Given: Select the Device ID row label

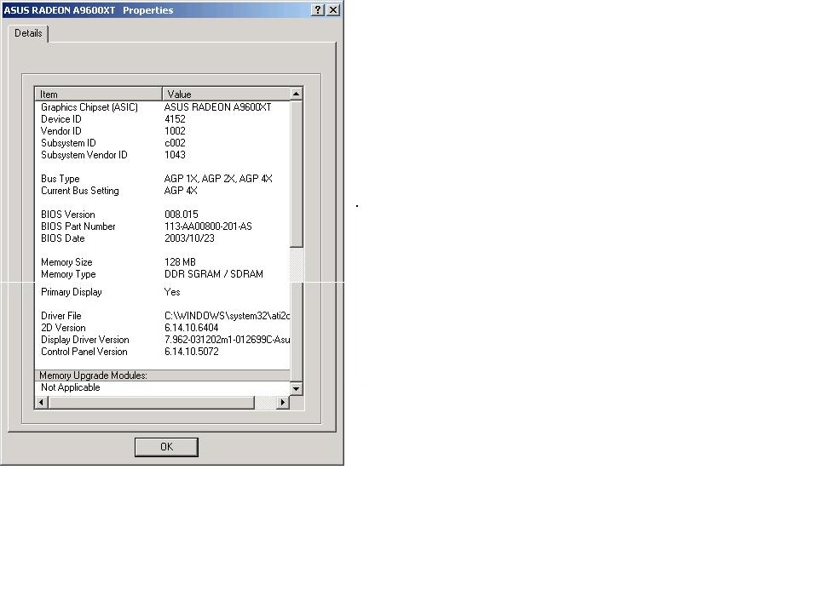Looking at the screenshot, I should [61, 119].
